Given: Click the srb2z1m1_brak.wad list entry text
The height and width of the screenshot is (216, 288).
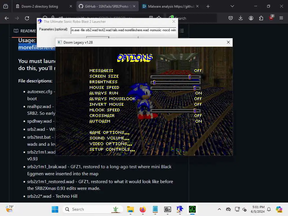Looking at the screenshot, I should point(99,170).
